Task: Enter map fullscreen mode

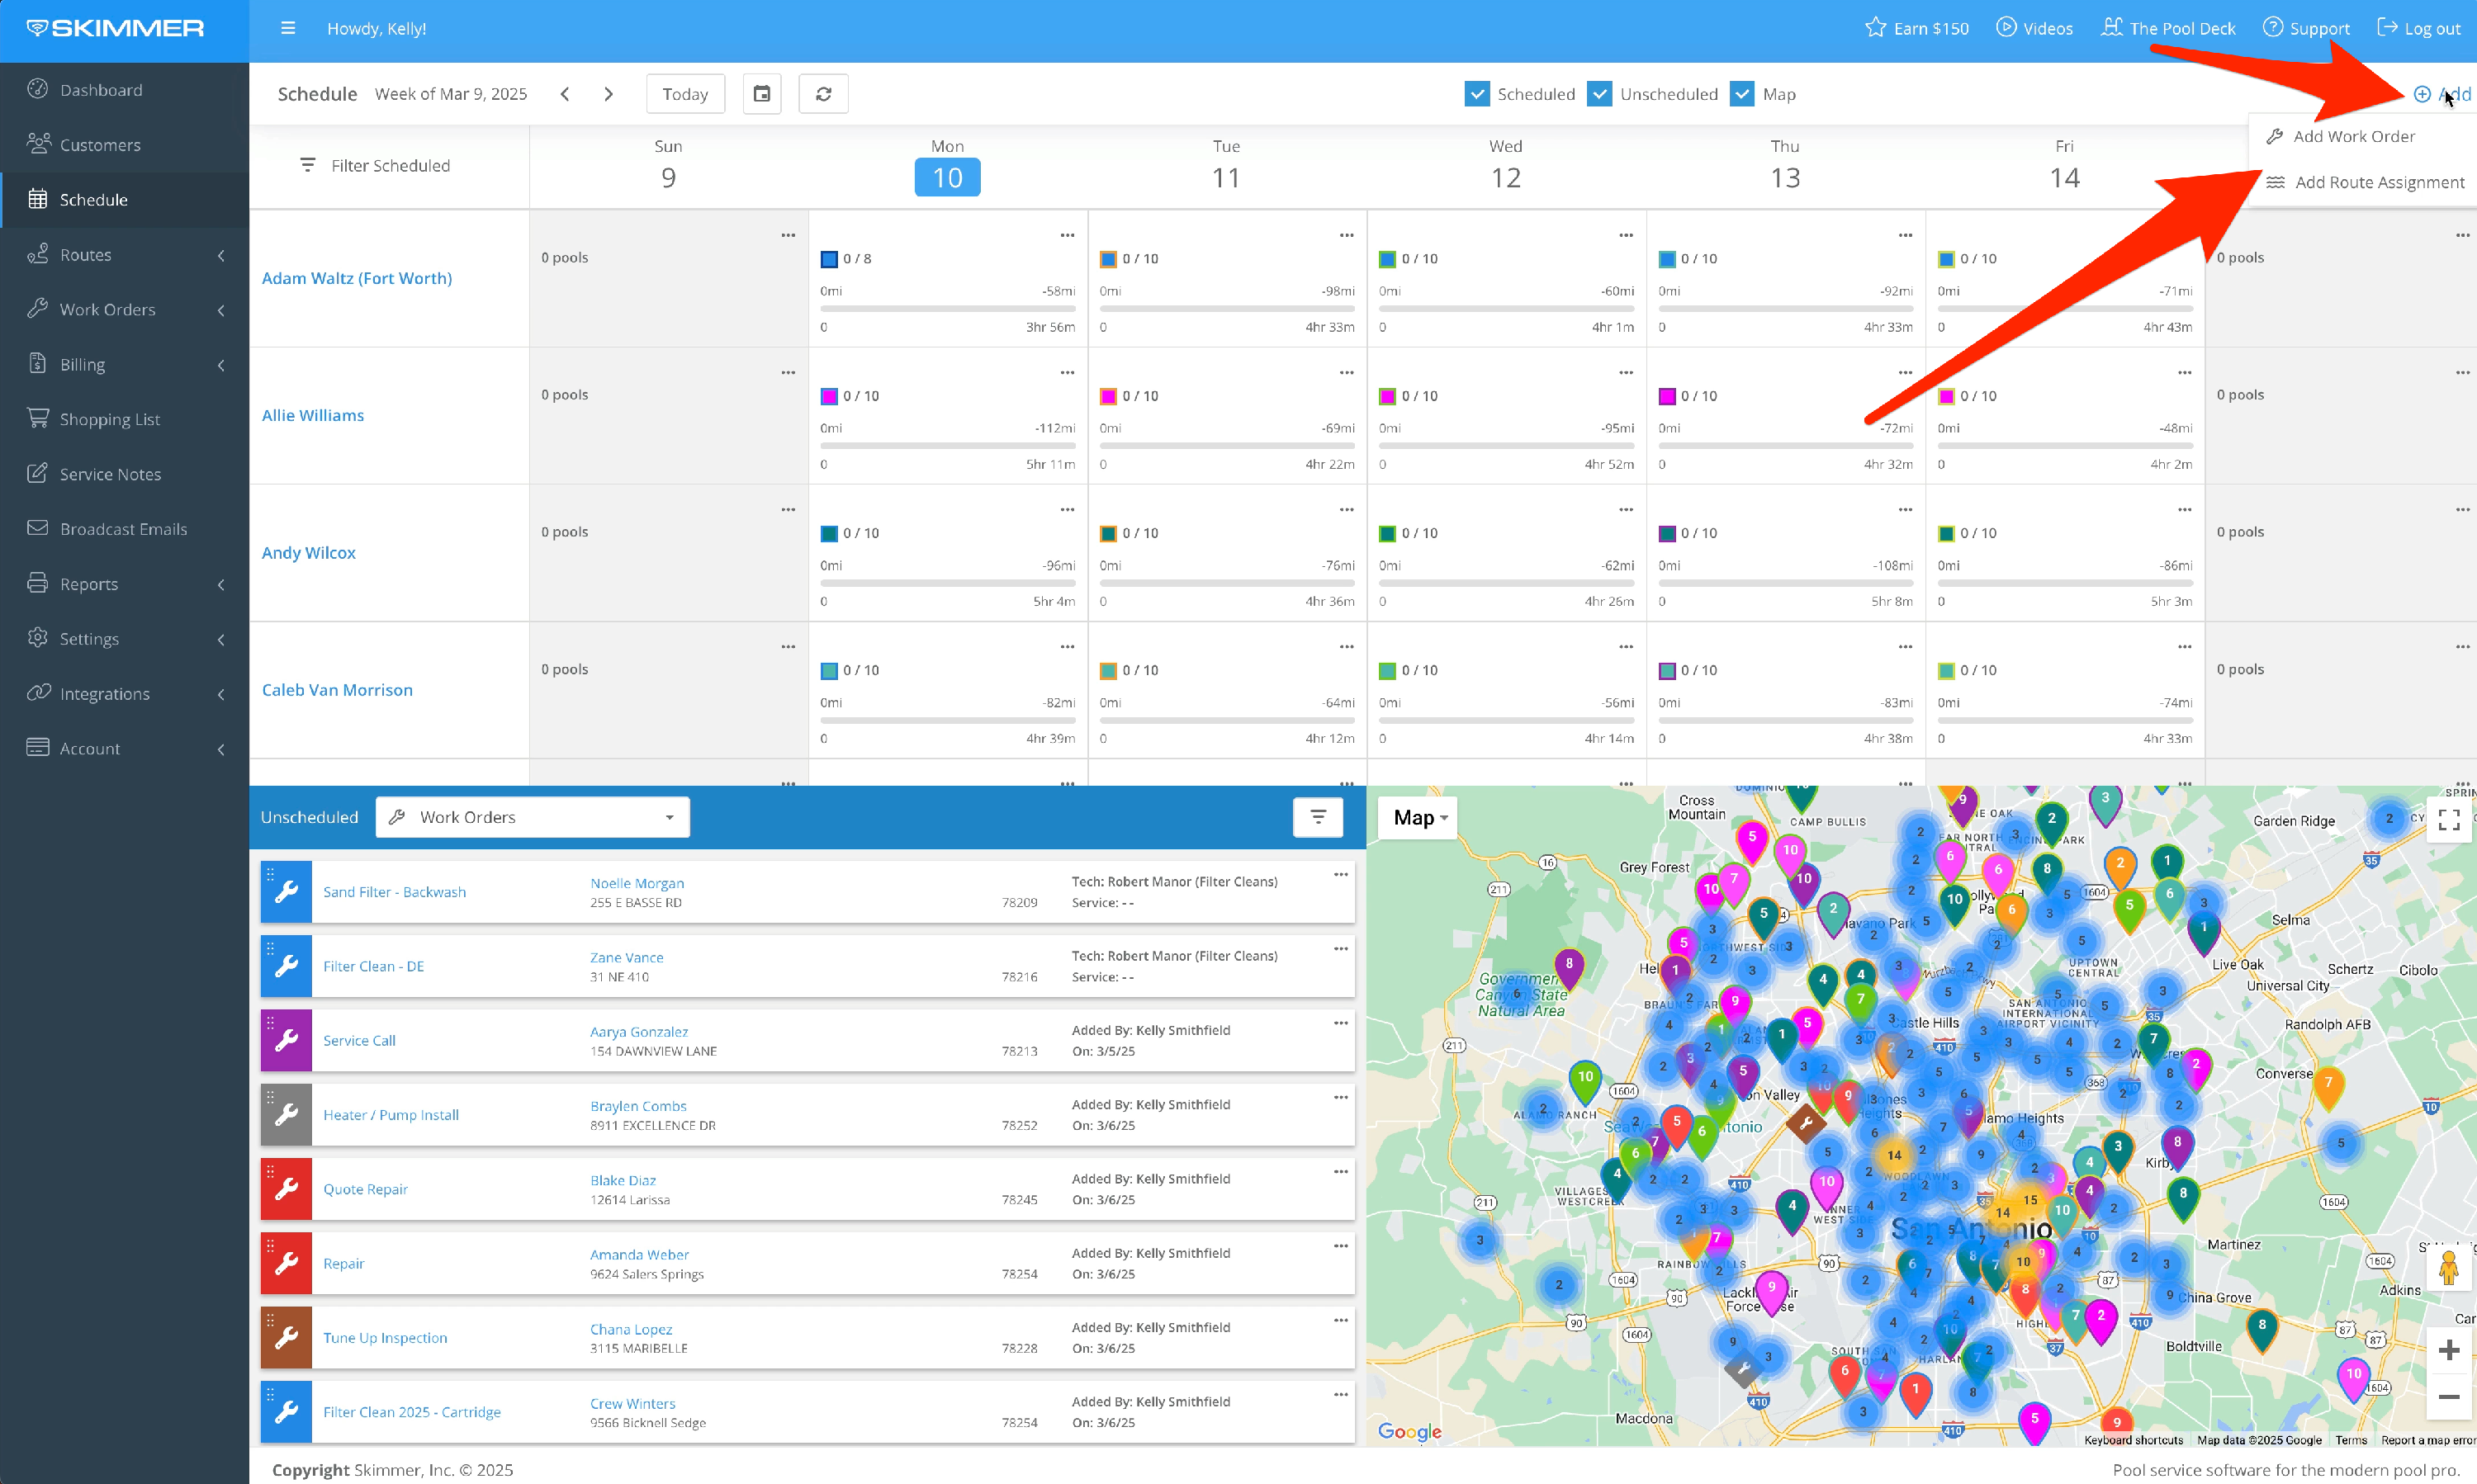Action: pos(2448,820)
